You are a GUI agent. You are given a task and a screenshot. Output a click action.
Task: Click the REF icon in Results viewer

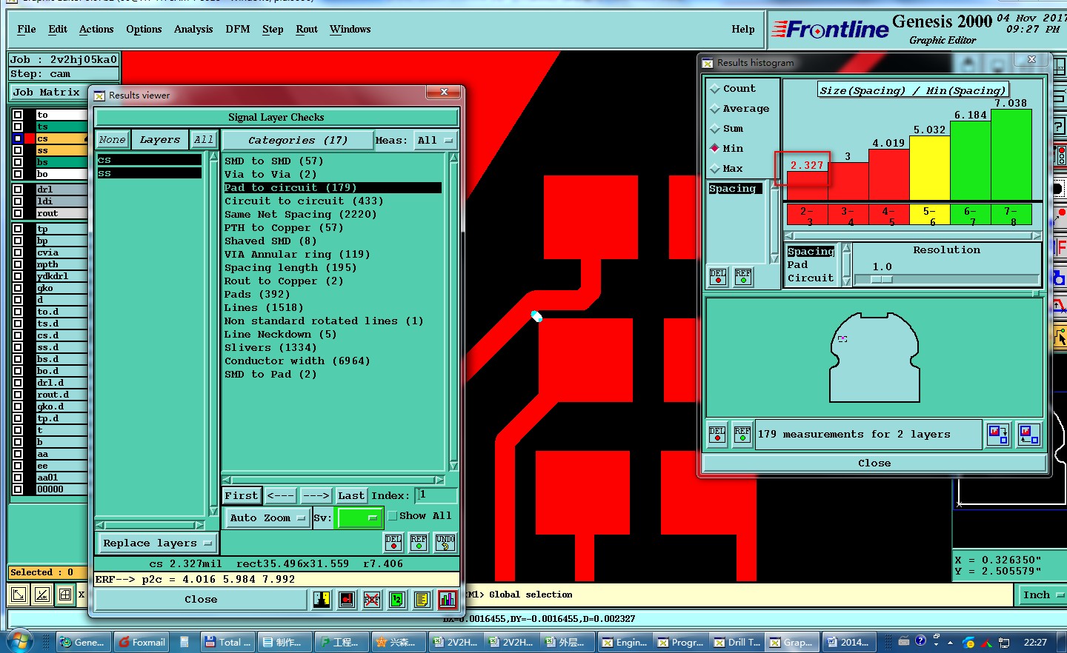[x=419, y=543]
